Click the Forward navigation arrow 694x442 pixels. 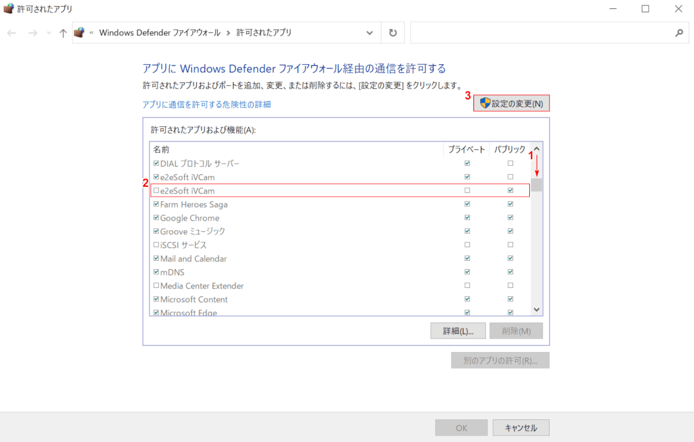point(33,33)
